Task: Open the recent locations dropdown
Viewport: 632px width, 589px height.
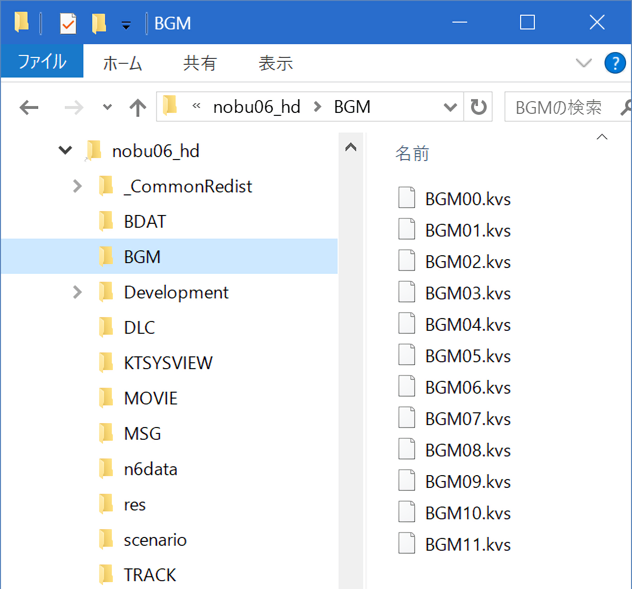Action: (107, 107)
